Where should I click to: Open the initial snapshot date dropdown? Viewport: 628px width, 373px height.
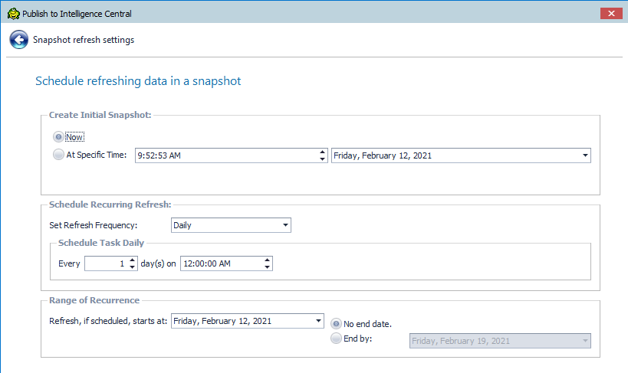(x=585, y=155)
